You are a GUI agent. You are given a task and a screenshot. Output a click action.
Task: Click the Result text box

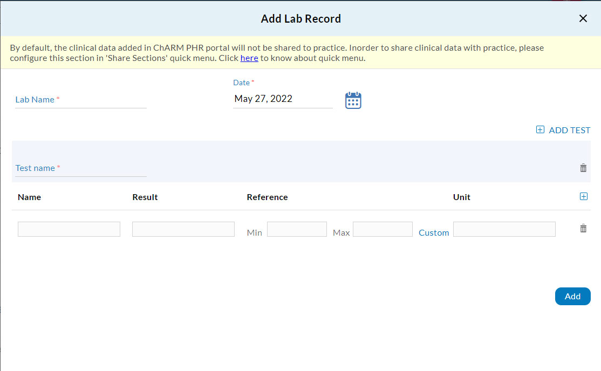click(183, 229)
